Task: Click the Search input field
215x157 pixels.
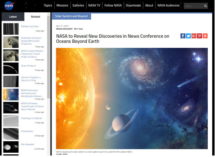Action: pyautogui.click(x=193, y=6)
